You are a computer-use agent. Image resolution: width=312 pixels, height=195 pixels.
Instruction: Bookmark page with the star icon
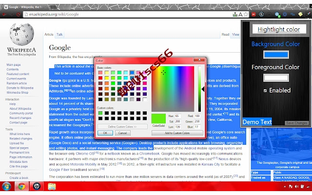[x=246, y=14]
